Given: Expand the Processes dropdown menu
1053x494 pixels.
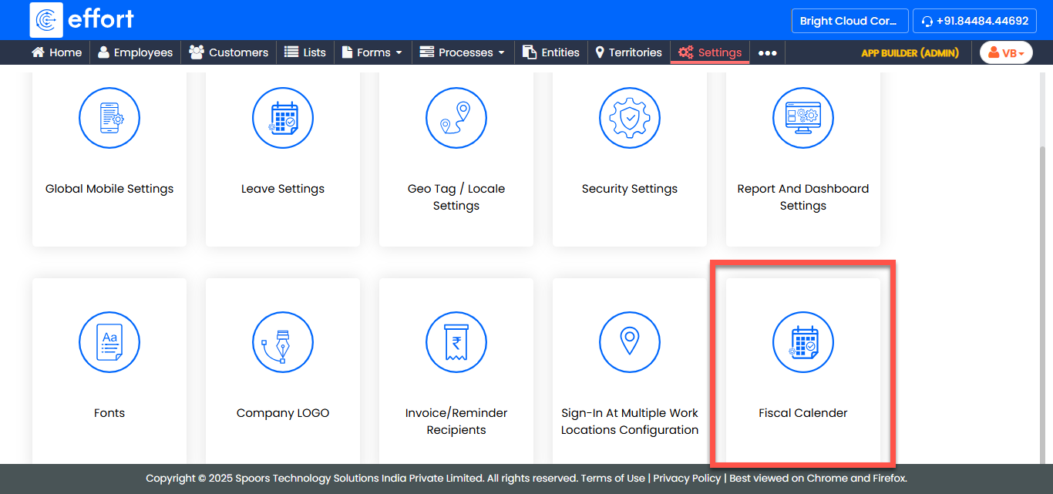Looking at the screenshot, I should coord(462,52).
